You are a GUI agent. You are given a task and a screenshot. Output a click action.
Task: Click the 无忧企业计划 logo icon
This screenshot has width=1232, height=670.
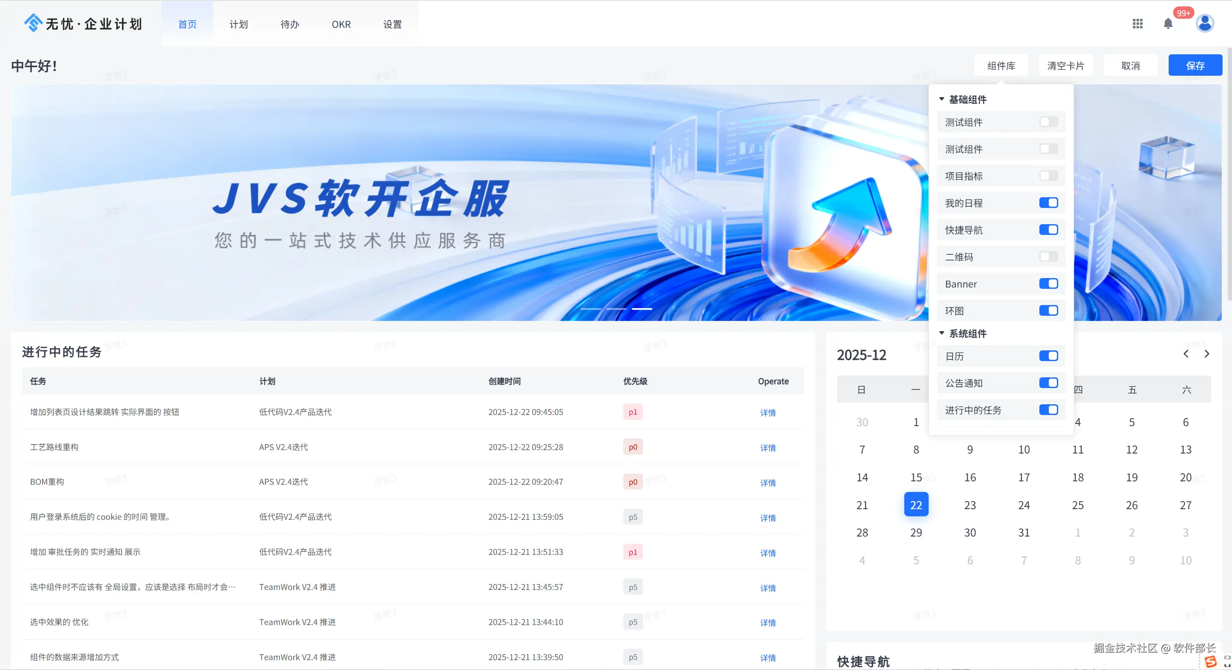33,22
